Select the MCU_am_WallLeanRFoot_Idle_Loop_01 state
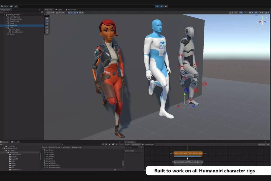Viewport: 271px width, 181px height. point(188,162)
